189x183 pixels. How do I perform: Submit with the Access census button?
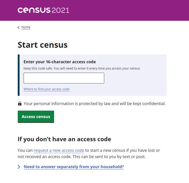click(36, 117)
